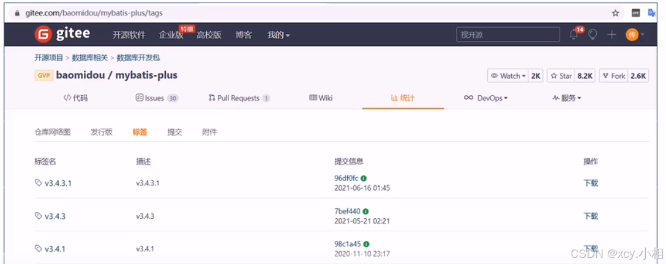The height and width of the screenshot is (264, 666).
Task: Expand the DevOps dropdown tab
Action: [x=485, y=98]
